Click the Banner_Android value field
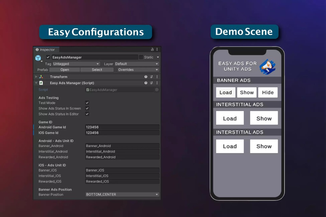Viewport: 326px width, 217px height. click(122, 146)
